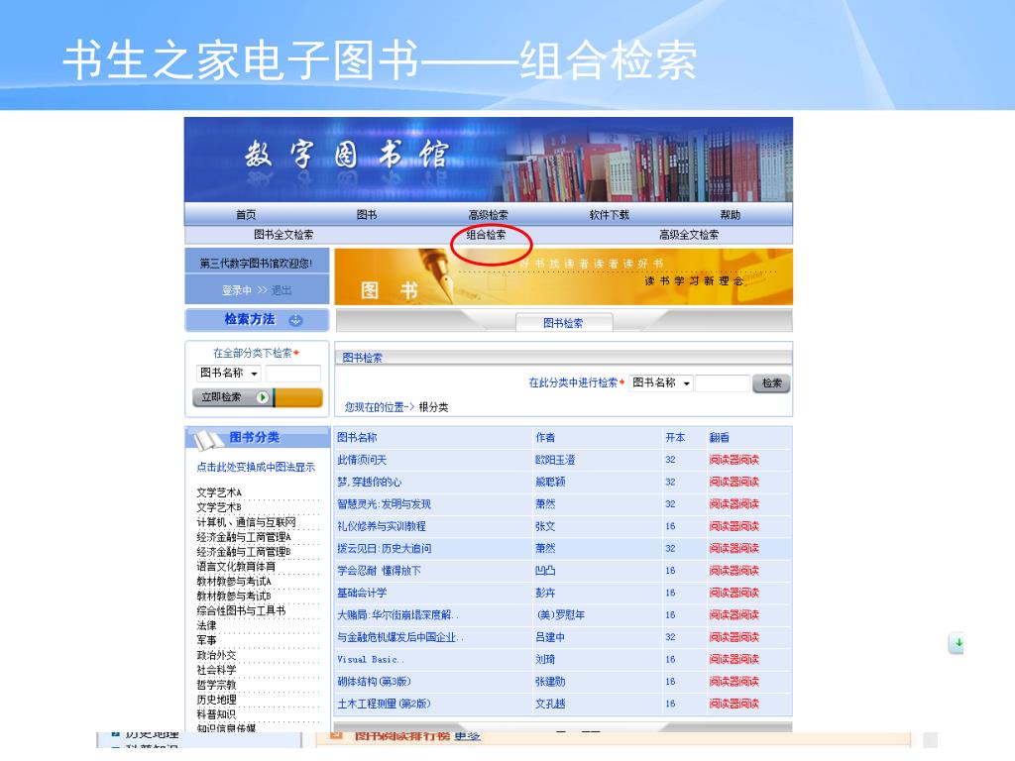This screenshot has height=761, width=1015.
Task: Click the gray 检索 button
Action: [771, 383]
